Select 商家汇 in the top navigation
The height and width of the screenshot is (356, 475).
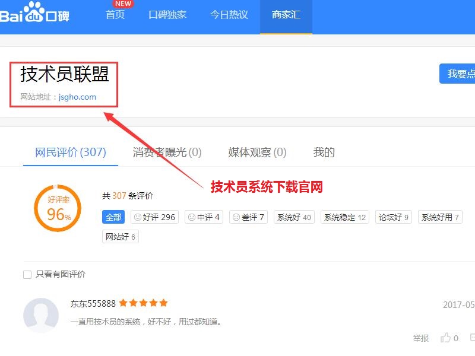[x=286, y=15]
